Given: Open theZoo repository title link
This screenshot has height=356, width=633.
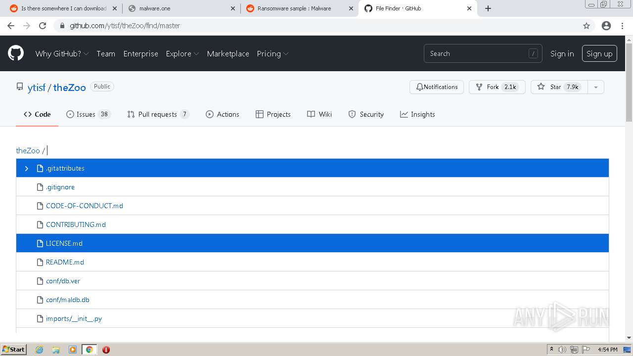Looking at the screenshot, I should 70,88.
